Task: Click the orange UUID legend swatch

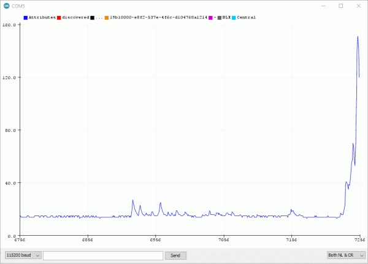Action: tap(107, 18)
